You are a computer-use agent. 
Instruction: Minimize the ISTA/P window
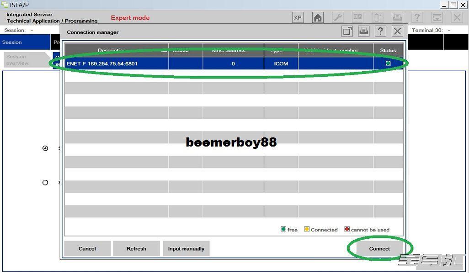click(444, 5)
